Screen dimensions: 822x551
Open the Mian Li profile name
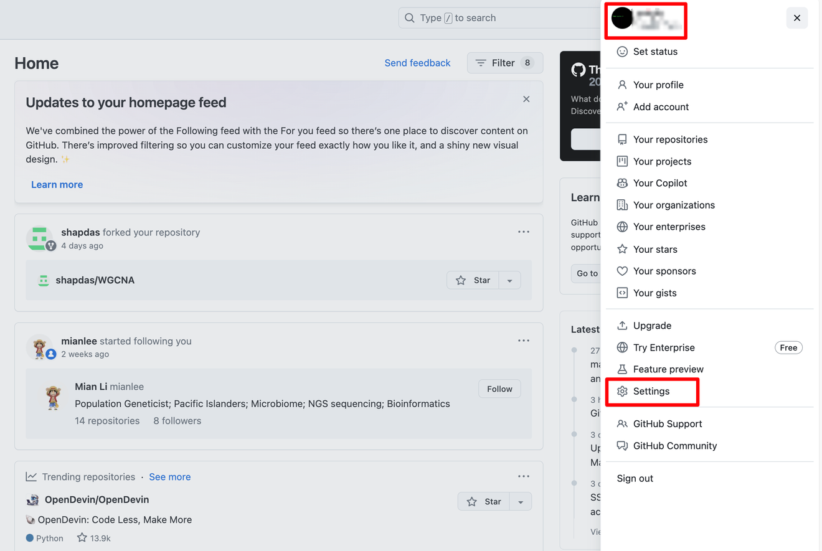point(91,387)
